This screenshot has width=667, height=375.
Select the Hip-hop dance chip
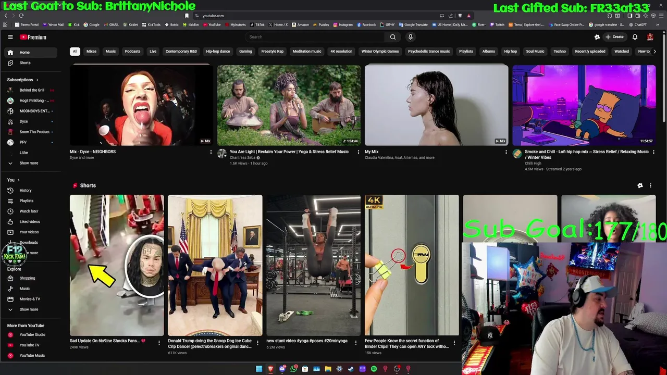pyautogui.click(x=218, y=52)
